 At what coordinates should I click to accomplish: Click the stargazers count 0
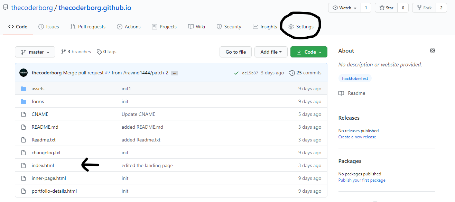click(x=403, y=8)
